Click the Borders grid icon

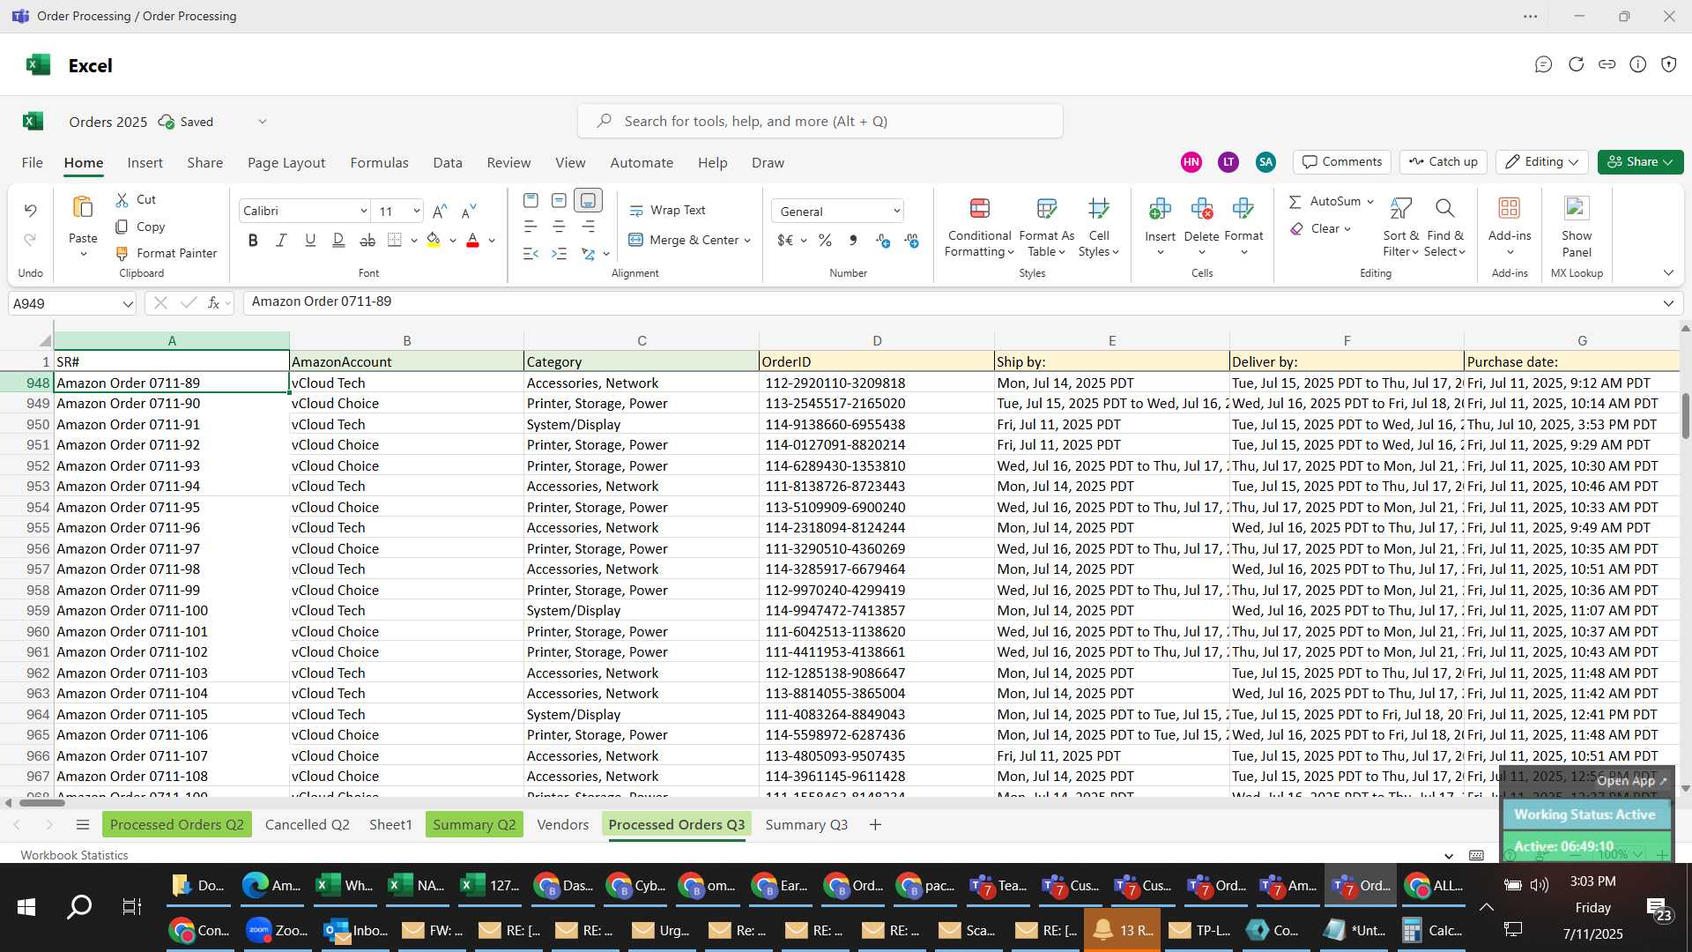point(395,240)
